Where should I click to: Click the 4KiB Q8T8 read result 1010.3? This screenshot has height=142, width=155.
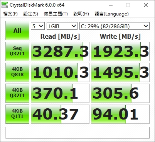[60, 72]
